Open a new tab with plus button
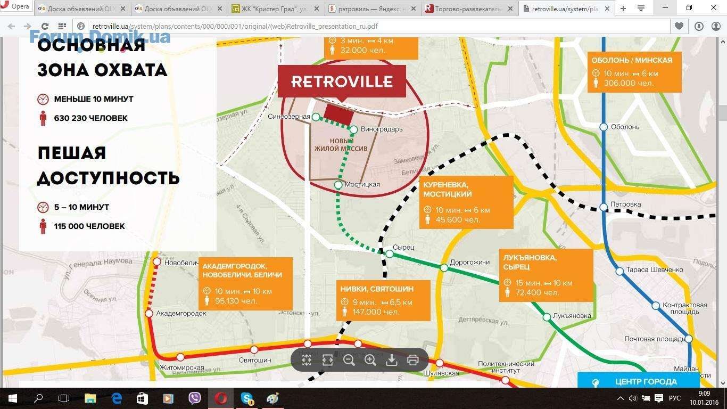The width and height of the screenshot is (727, 409). (x=623, y=8)
